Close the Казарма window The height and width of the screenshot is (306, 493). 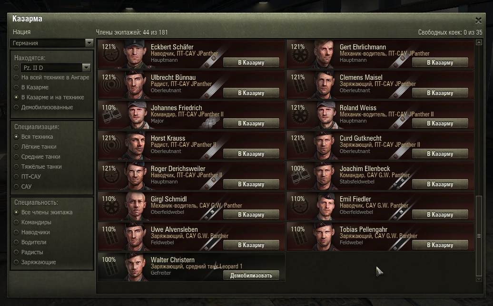click(x=478, y=20)
